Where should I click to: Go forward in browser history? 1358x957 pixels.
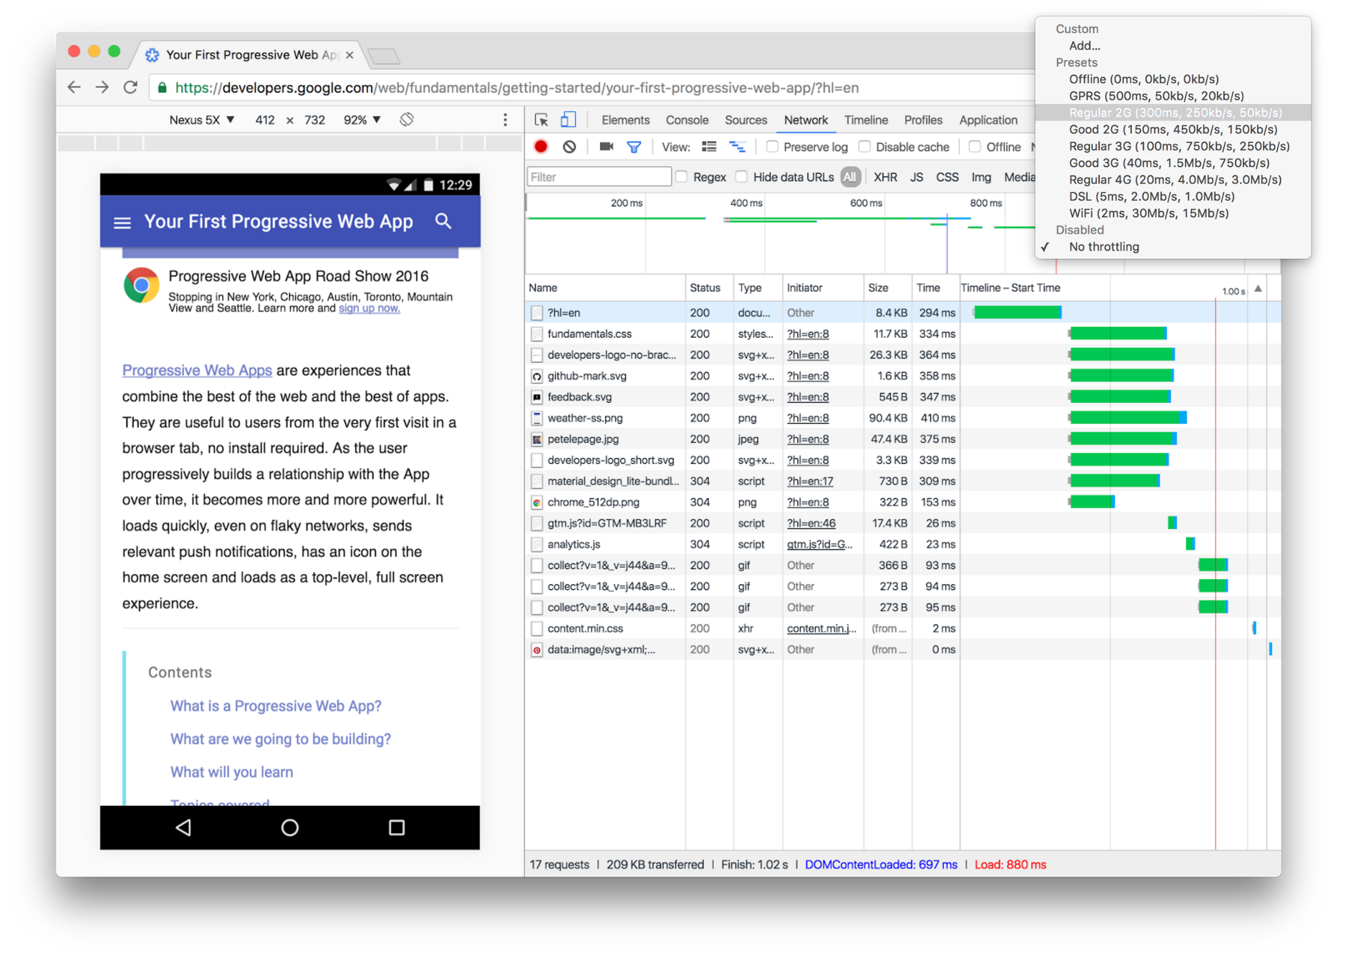point(102,87)
